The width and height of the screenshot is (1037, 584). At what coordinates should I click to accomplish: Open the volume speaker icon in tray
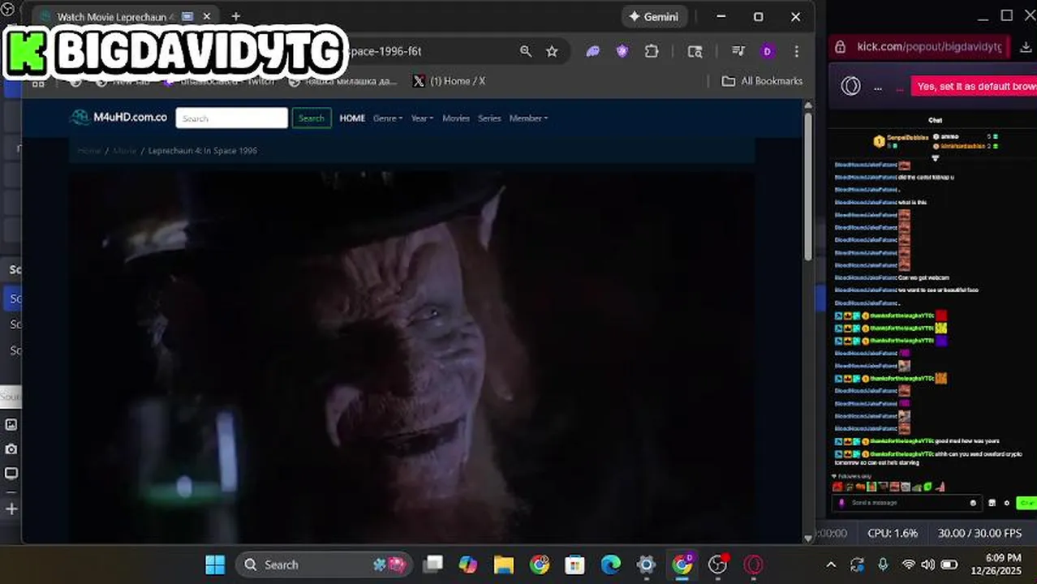pos(927,565)
